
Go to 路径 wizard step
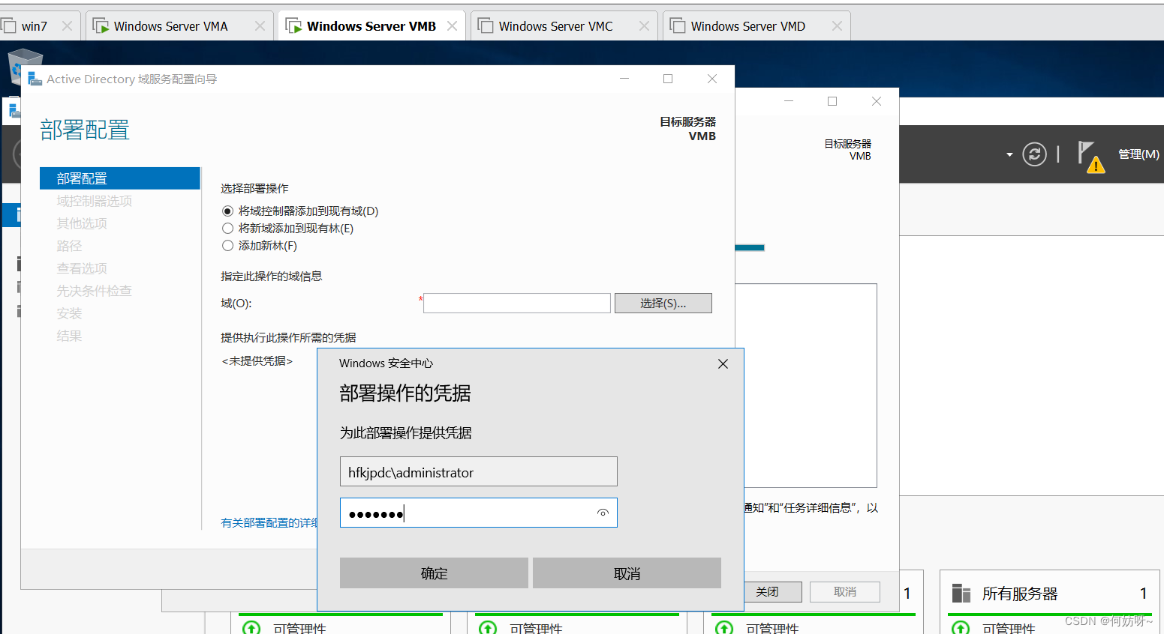(69, 246)
